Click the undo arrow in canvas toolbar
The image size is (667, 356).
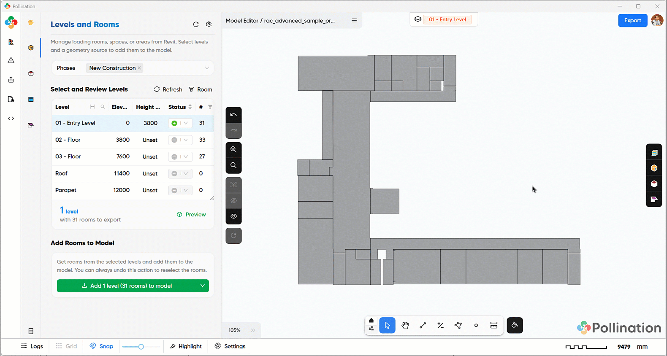click(x=233, y=115)
